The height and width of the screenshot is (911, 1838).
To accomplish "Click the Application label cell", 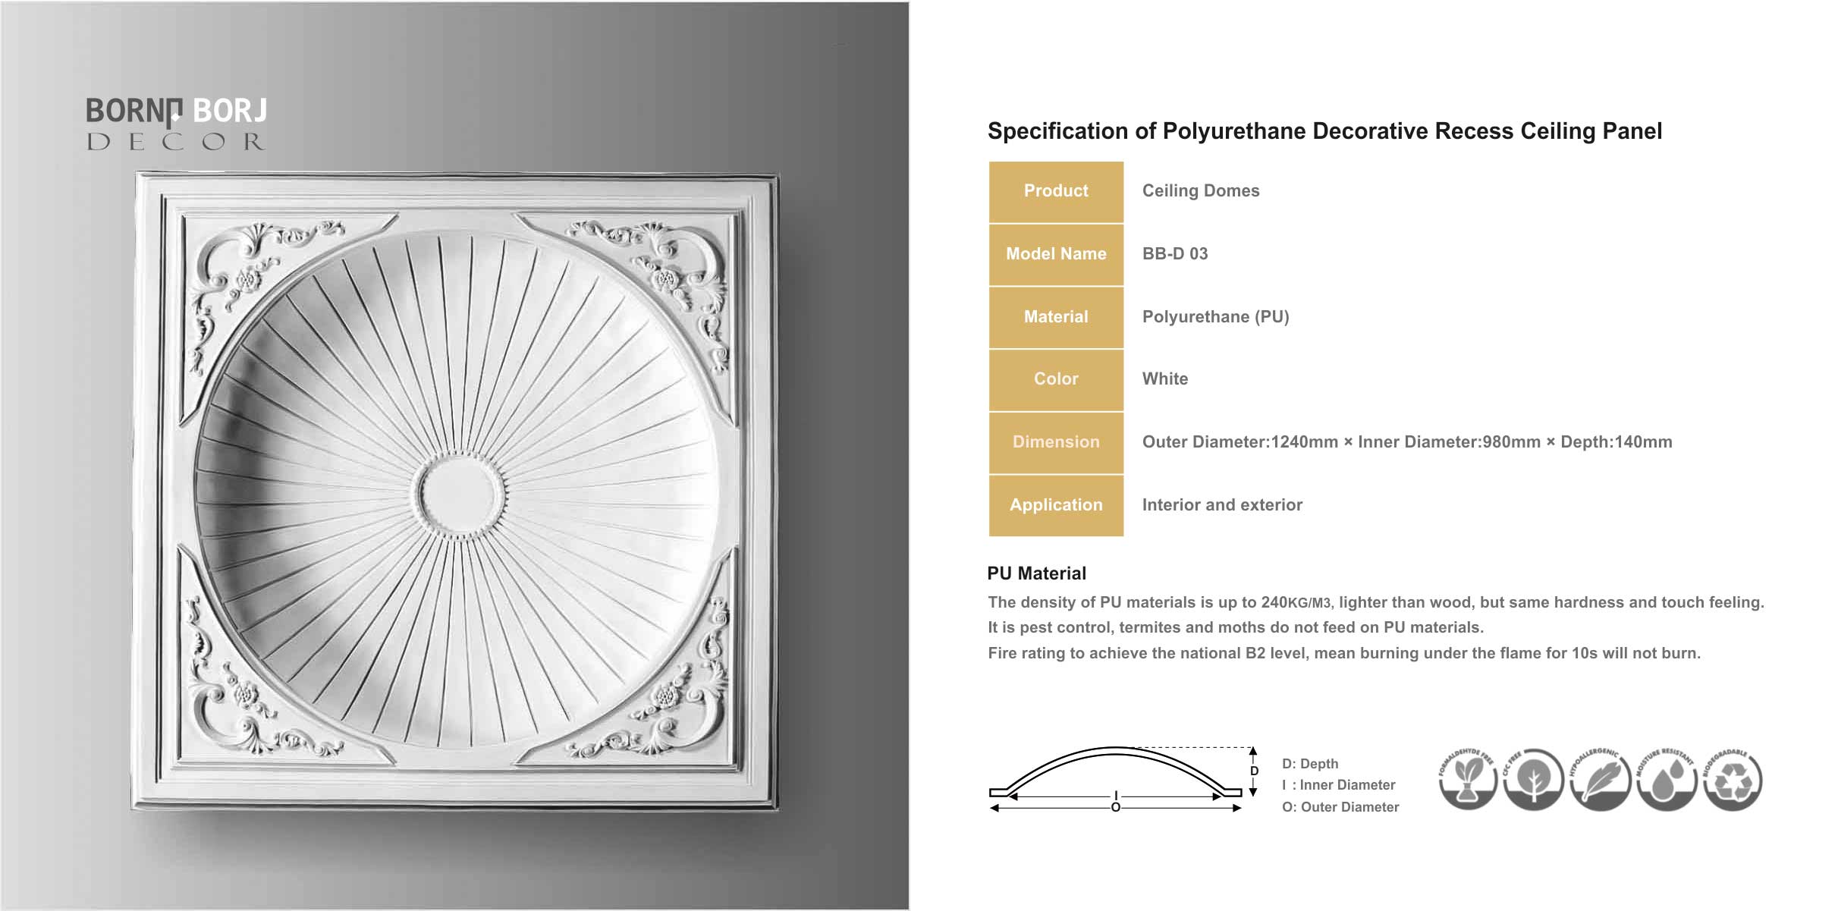I will 1056,505.
